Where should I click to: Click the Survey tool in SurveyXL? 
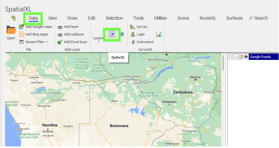[x=133, y=27]
